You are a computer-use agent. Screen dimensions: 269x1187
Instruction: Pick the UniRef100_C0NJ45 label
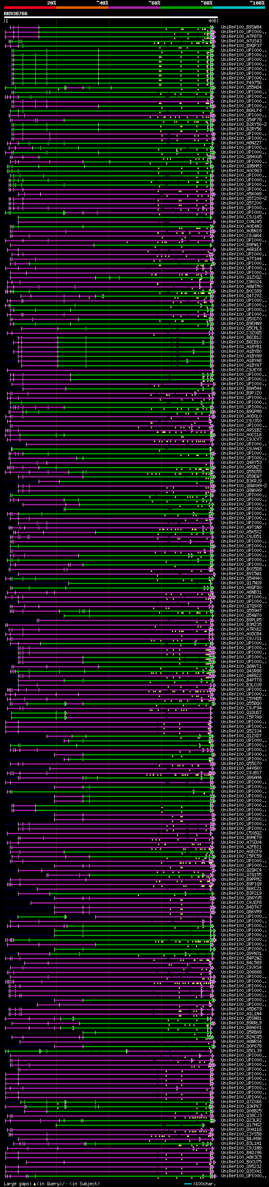point(241,221)
